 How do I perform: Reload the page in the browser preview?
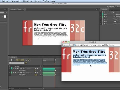(103, 45)
